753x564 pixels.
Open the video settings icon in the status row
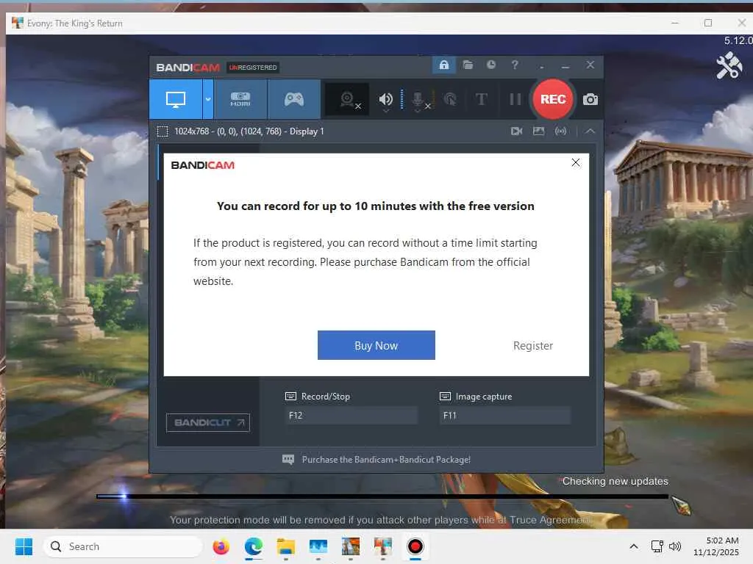(517, 131)
